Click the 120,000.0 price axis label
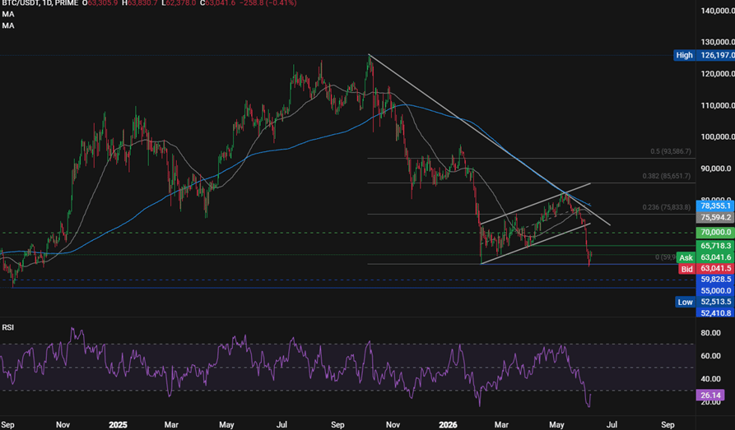735x430 pixels. click(717, 73)
